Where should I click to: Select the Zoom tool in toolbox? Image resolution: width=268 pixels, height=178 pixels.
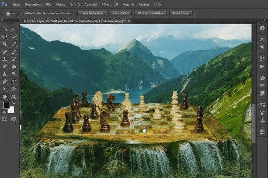click(x=14, y=97)
